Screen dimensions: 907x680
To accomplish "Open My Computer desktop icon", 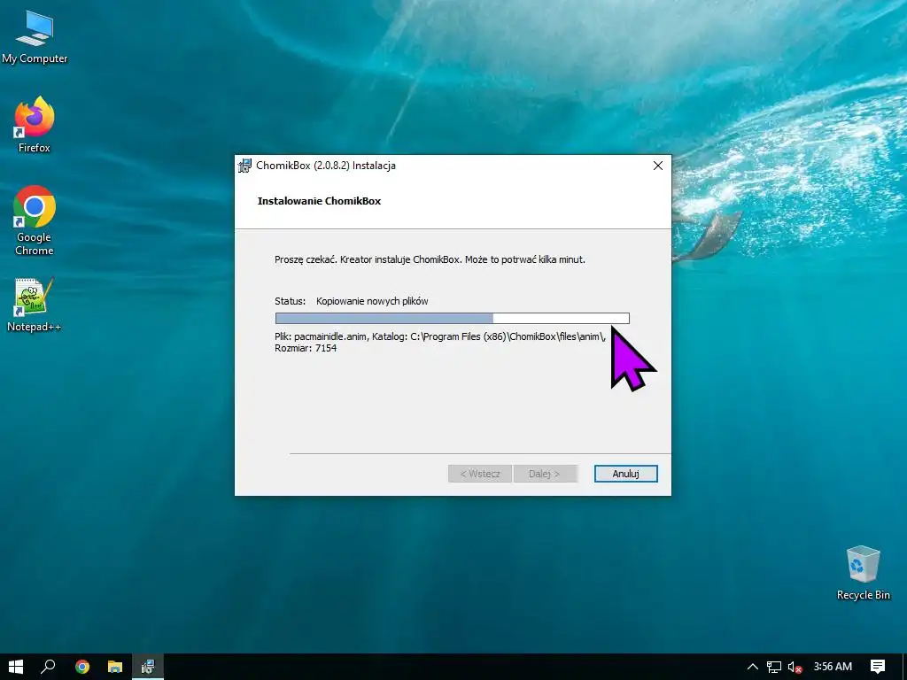I will click(35, 37).
